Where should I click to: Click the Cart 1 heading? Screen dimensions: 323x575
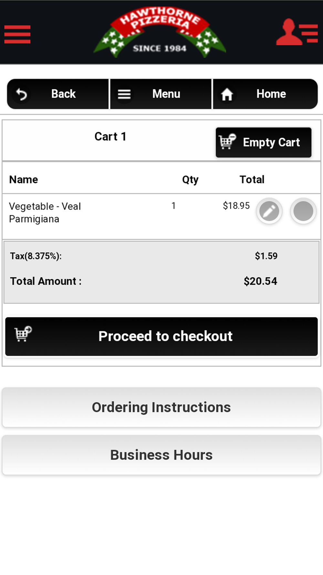(x=110, y=136)
